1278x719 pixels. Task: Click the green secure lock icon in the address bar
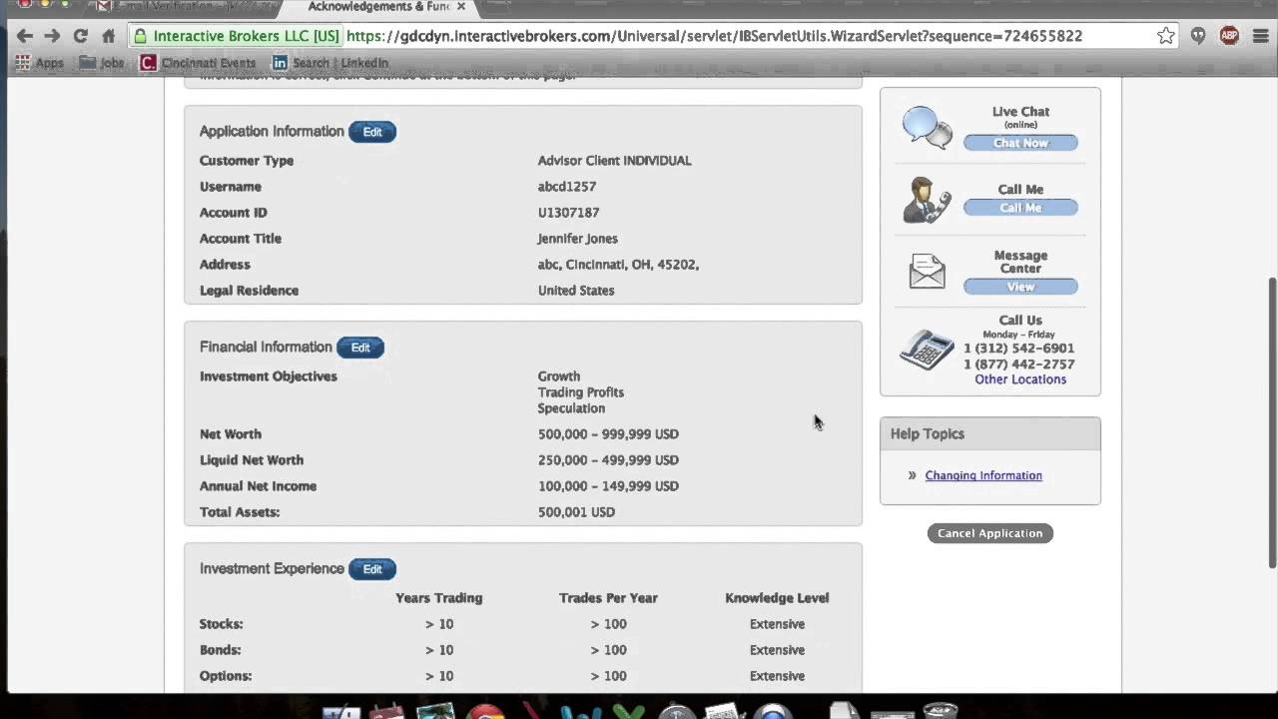point(141,36)
